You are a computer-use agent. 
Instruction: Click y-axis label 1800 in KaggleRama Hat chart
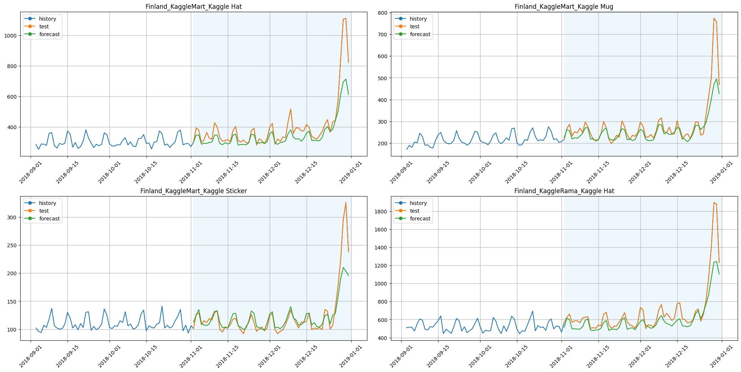click(382, 212)
